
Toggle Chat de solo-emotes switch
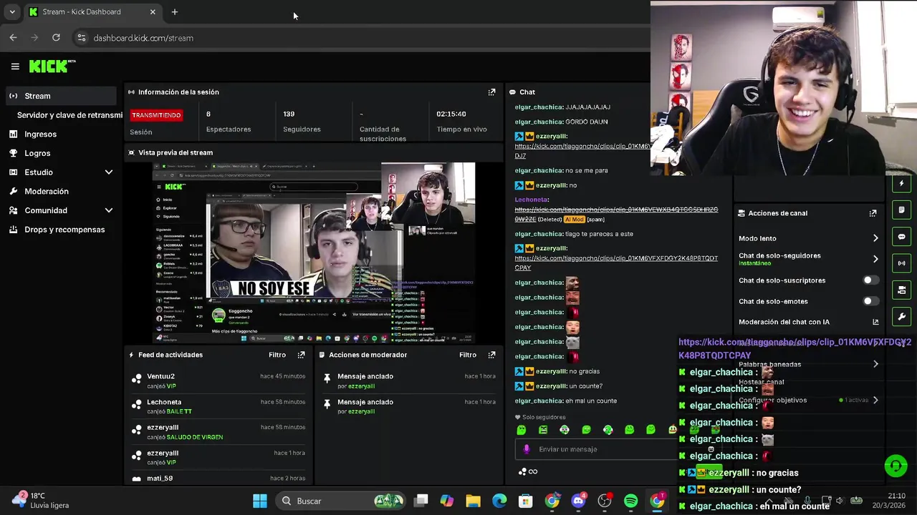click(871, 301)
